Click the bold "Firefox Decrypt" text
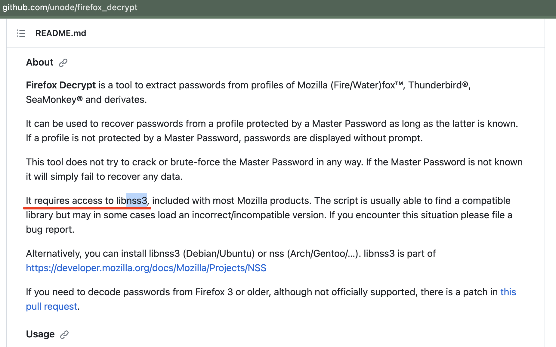Viewport: 556px width, 347px height. pyautogui.click(x=61, y=85)
